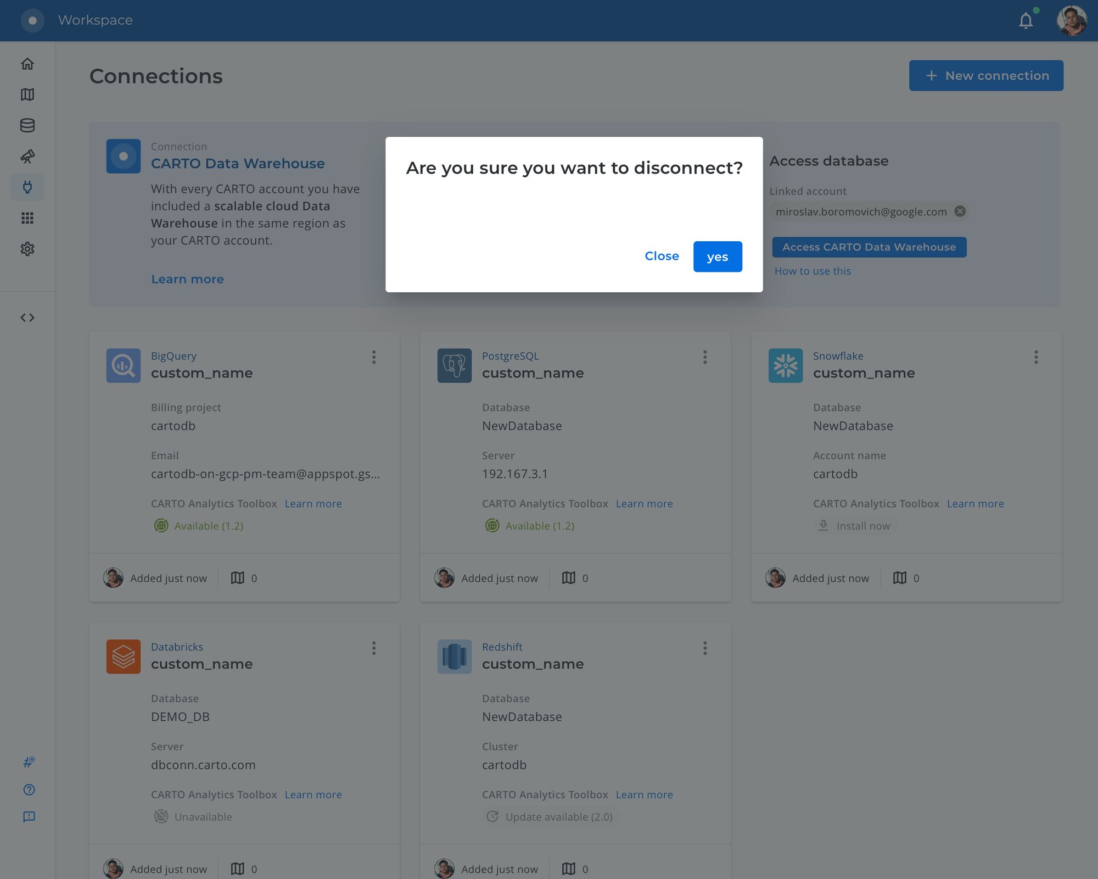Open PostgreSQL connection options menu

[x=705, y=357]
